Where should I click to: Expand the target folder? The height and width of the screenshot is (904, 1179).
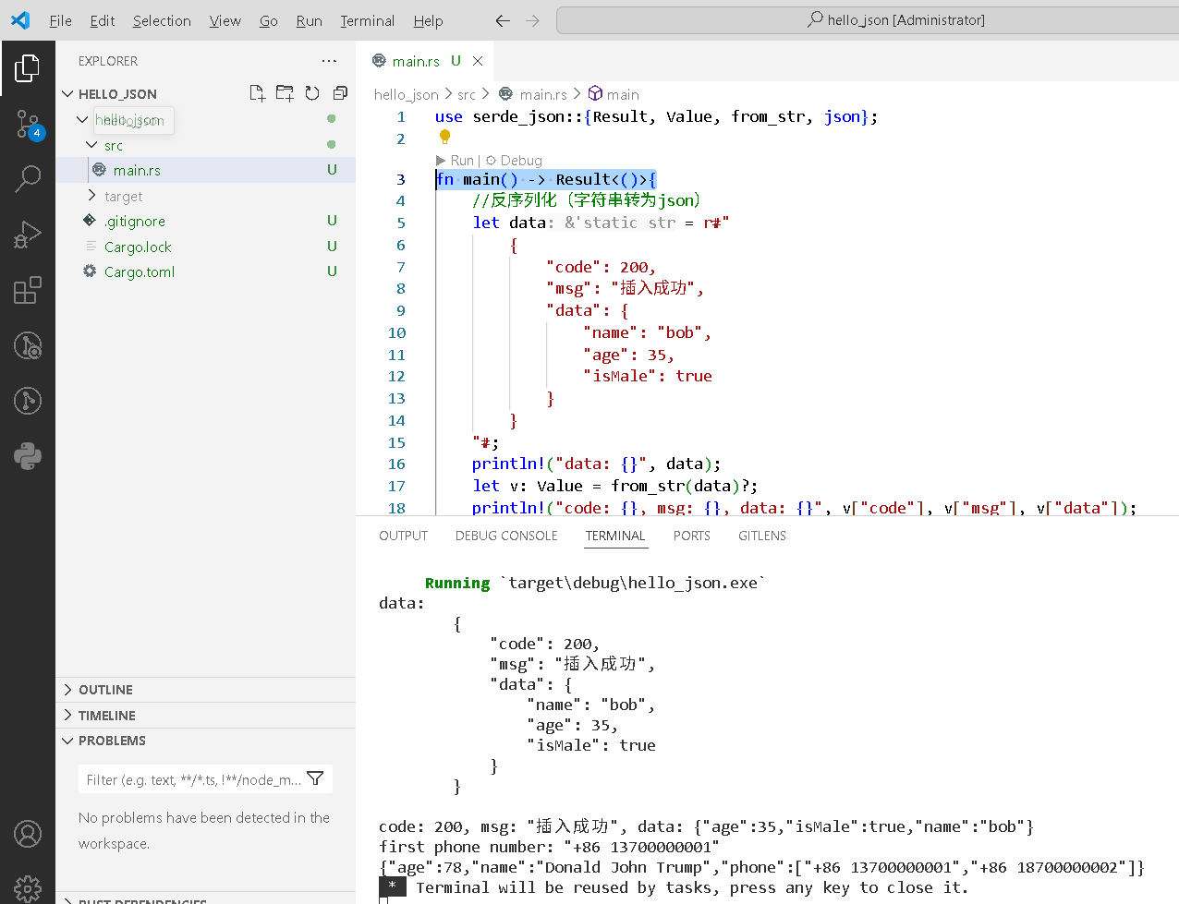click(123, 196)
